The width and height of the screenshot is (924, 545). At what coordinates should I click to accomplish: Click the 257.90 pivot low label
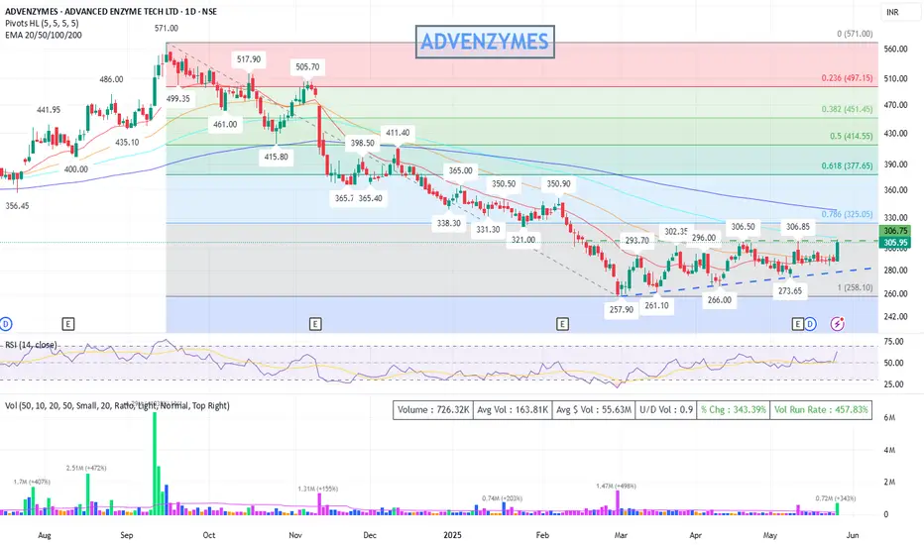coord(621,309)
